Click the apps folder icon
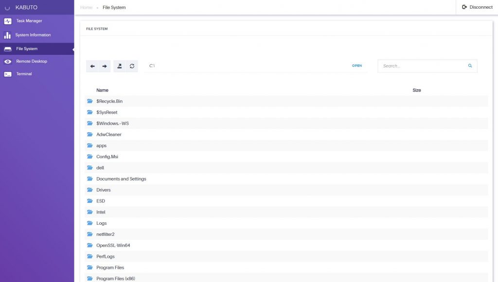The width and height of the screenshot is (498, 282). (90, 146)
